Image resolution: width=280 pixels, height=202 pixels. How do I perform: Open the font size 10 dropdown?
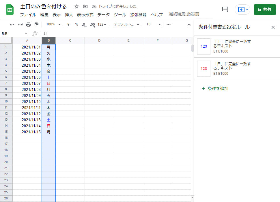click(153, 25)
